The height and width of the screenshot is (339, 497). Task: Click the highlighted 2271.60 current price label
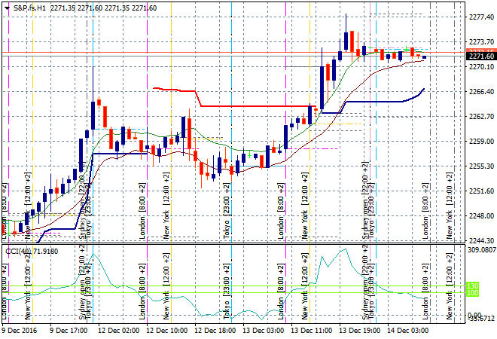[480, 56]
